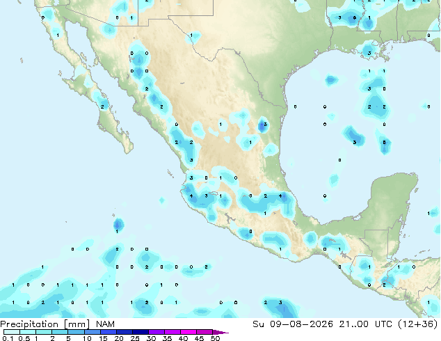Click the legend label "20"

point(119,338)
